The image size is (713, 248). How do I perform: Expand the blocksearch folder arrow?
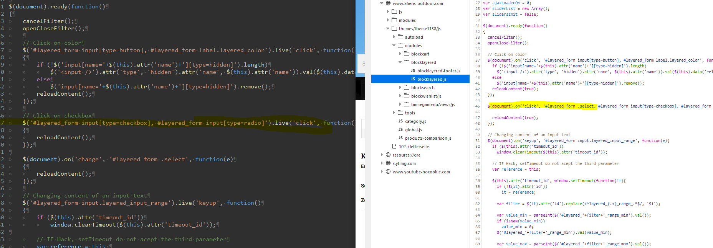point(400,88)
